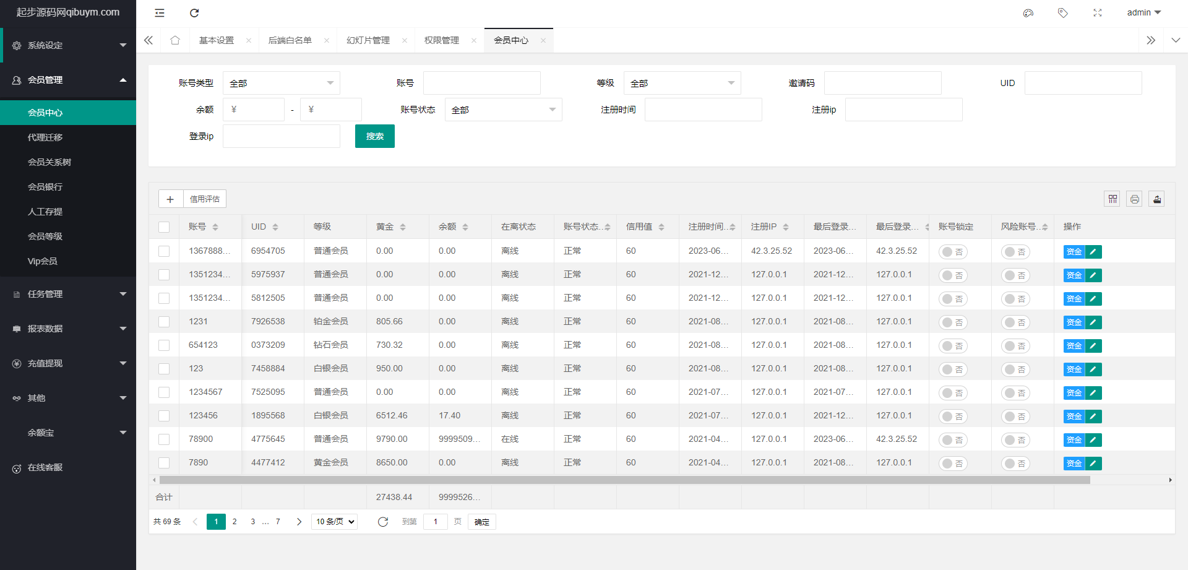Open the 账号状态 dropdown
This screenshot has height=570, width=1188.
tap(503, 110)
